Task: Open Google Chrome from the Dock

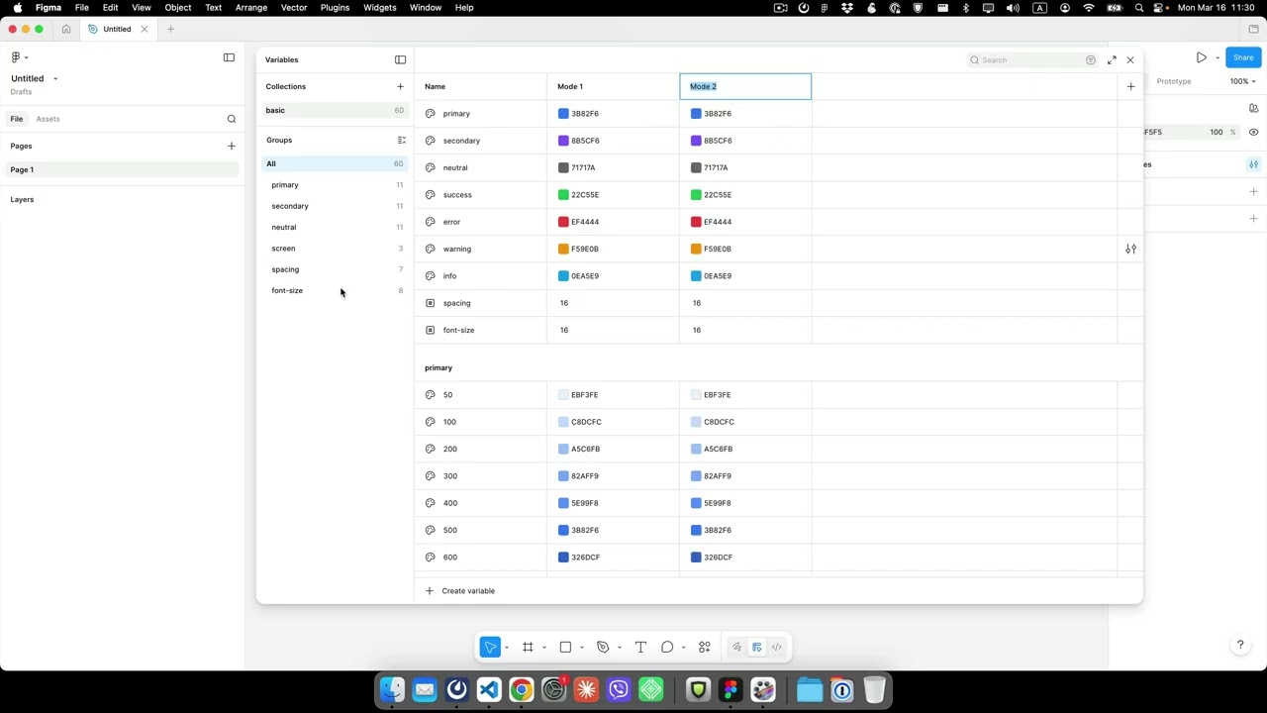Action: 522,689
